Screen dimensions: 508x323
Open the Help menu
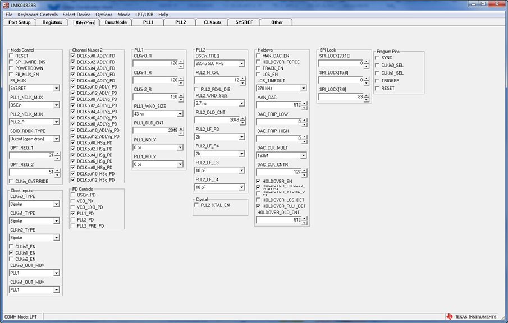(163, 15)
